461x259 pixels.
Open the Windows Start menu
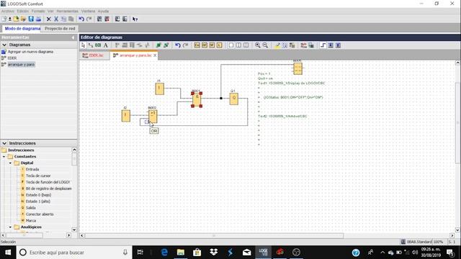[8, 253]
